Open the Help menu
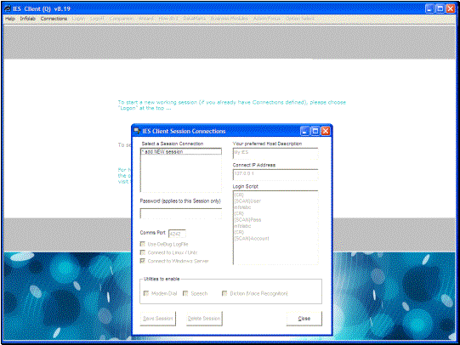The image size is (460, 345). click(x=9, y=19)
